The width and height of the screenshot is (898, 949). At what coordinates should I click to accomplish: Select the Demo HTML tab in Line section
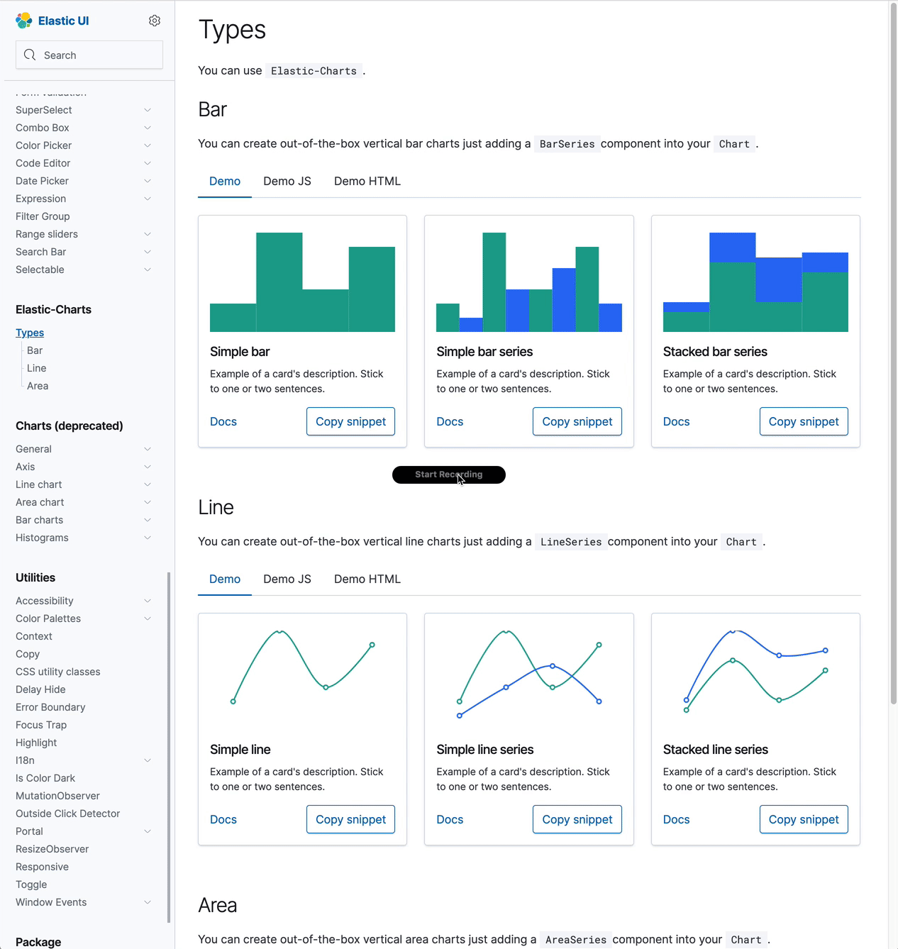tap(367, 579)
